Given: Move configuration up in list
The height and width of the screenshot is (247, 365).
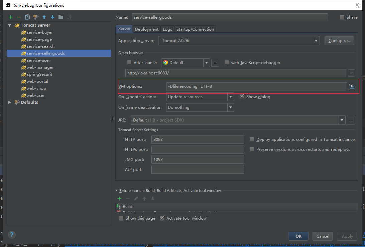Looking at the screenshot, I should (x=44, y=17).
